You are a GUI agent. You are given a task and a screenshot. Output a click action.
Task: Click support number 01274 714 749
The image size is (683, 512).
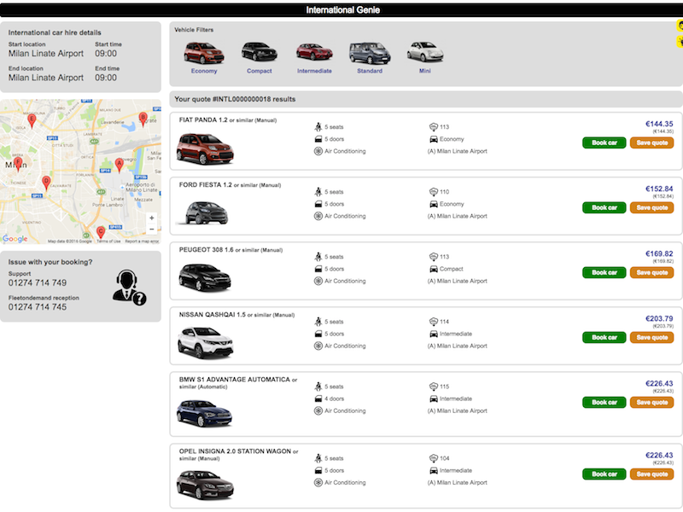coord(38,283)
